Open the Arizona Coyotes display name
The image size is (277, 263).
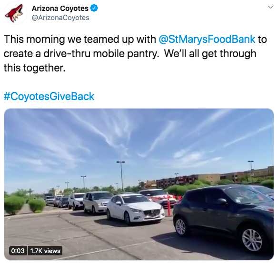pyautogui.click(x=60, y=8)
